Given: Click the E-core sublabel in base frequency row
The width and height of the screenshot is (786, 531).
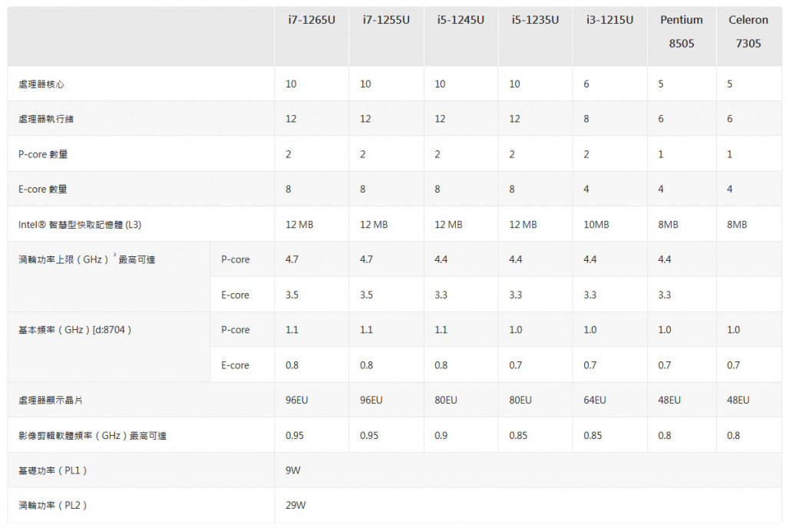Looking at the screenshot, I should tap(235, 365).
